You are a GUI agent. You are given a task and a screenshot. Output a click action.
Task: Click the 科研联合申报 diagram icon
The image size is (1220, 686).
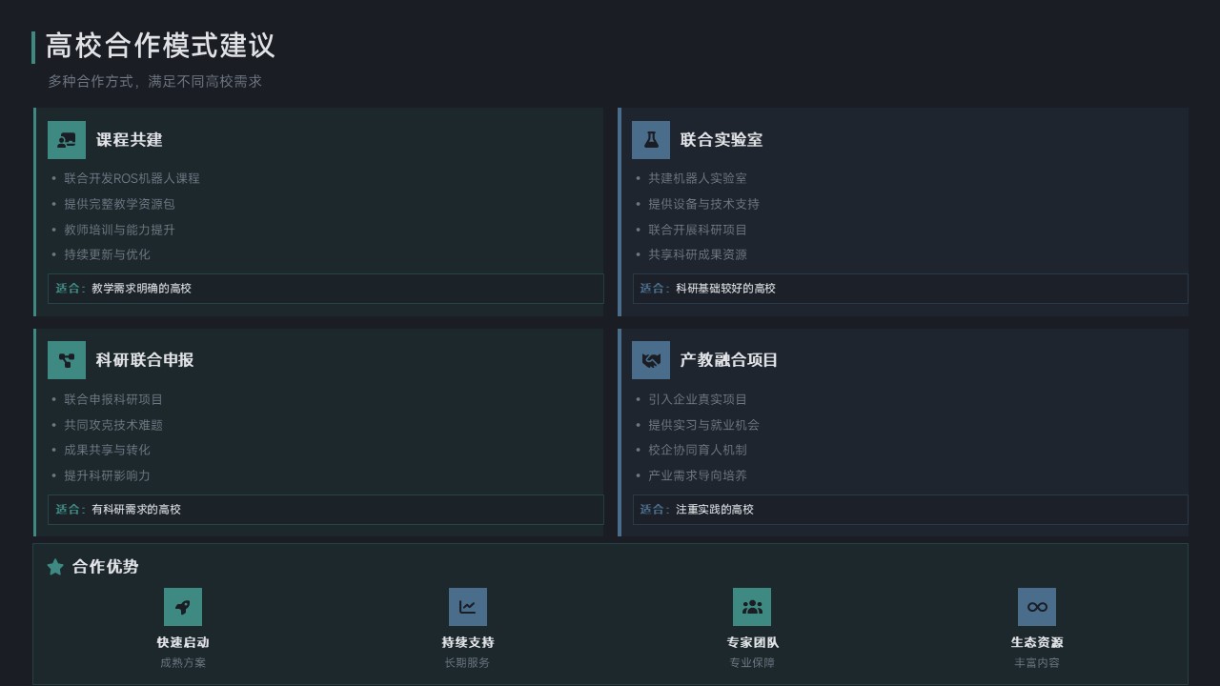(67, 360)
